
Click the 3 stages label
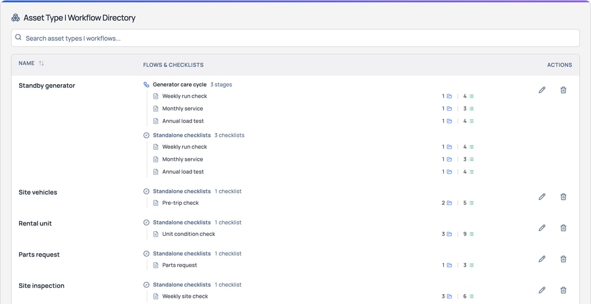click(221, 84)
